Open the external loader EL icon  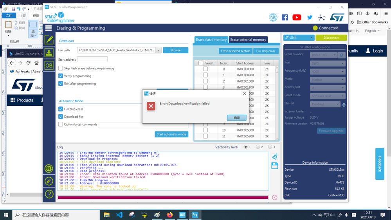49,169
